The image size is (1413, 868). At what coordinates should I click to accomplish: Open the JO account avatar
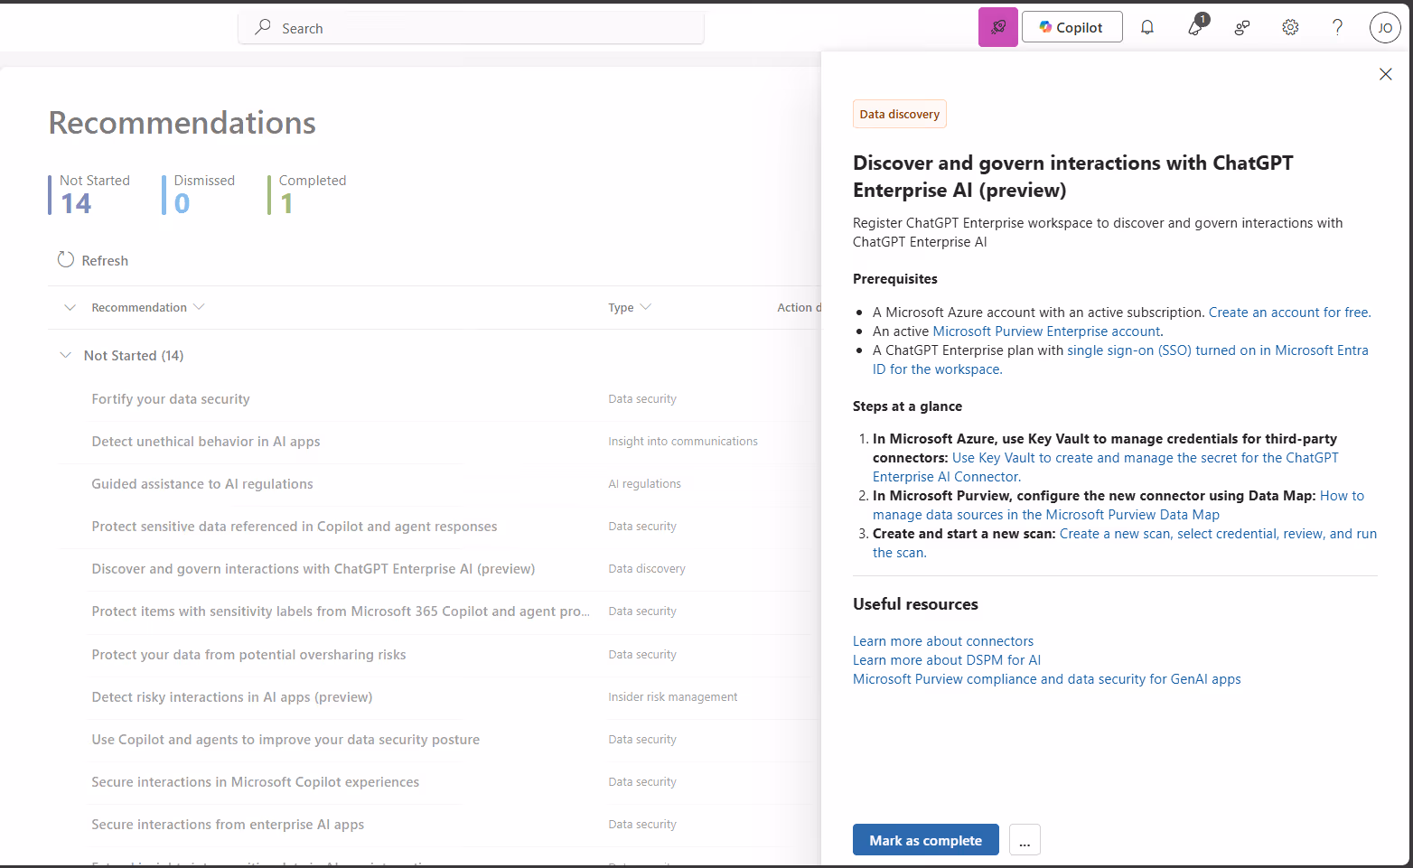[x=1385, y=28]
